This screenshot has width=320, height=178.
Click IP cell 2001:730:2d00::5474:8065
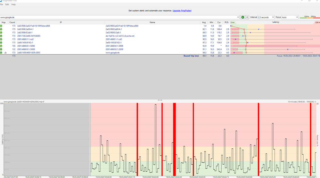pos(29,36)
